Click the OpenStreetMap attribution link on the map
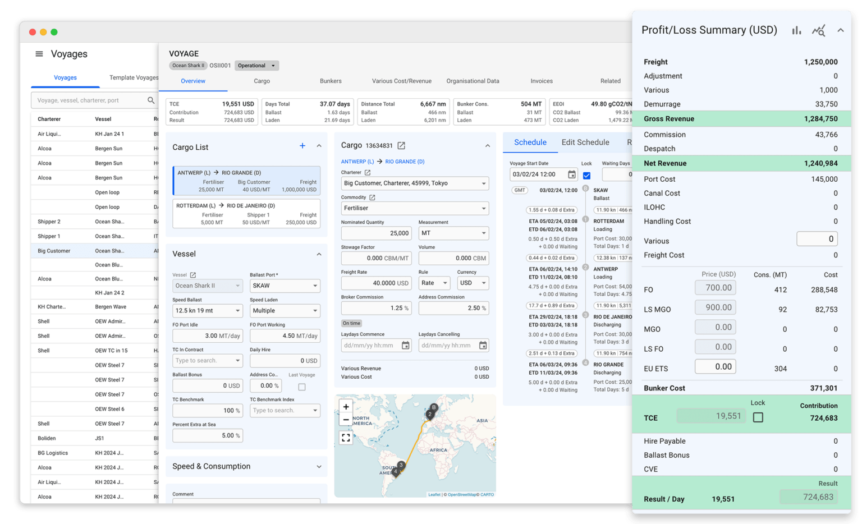This screenshot has height=524, width=862. tap(461, 494)
